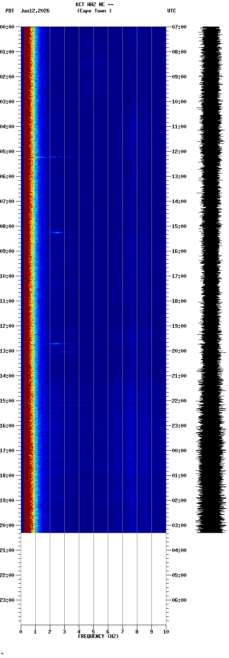Viewport: 229px width, 658px height.
Task: Click the PDT time label '09:00'
Action: click(x=7, y=251)
